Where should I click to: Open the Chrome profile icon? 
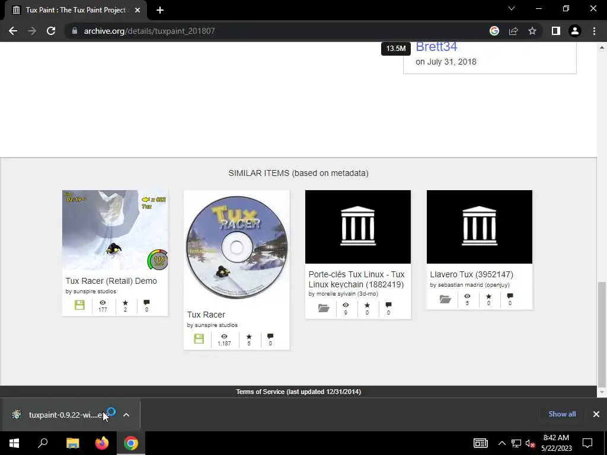[575, 31]
